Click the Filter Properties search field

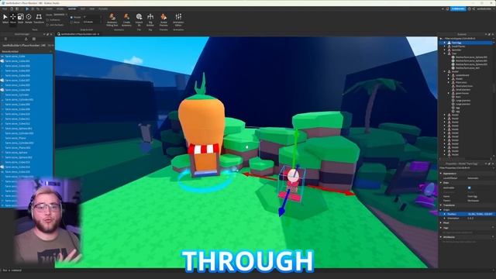[x=465, y=168]
